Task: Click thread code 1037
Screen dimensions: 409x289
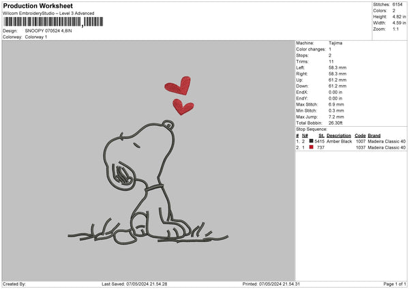Action: tap(361, 148)
